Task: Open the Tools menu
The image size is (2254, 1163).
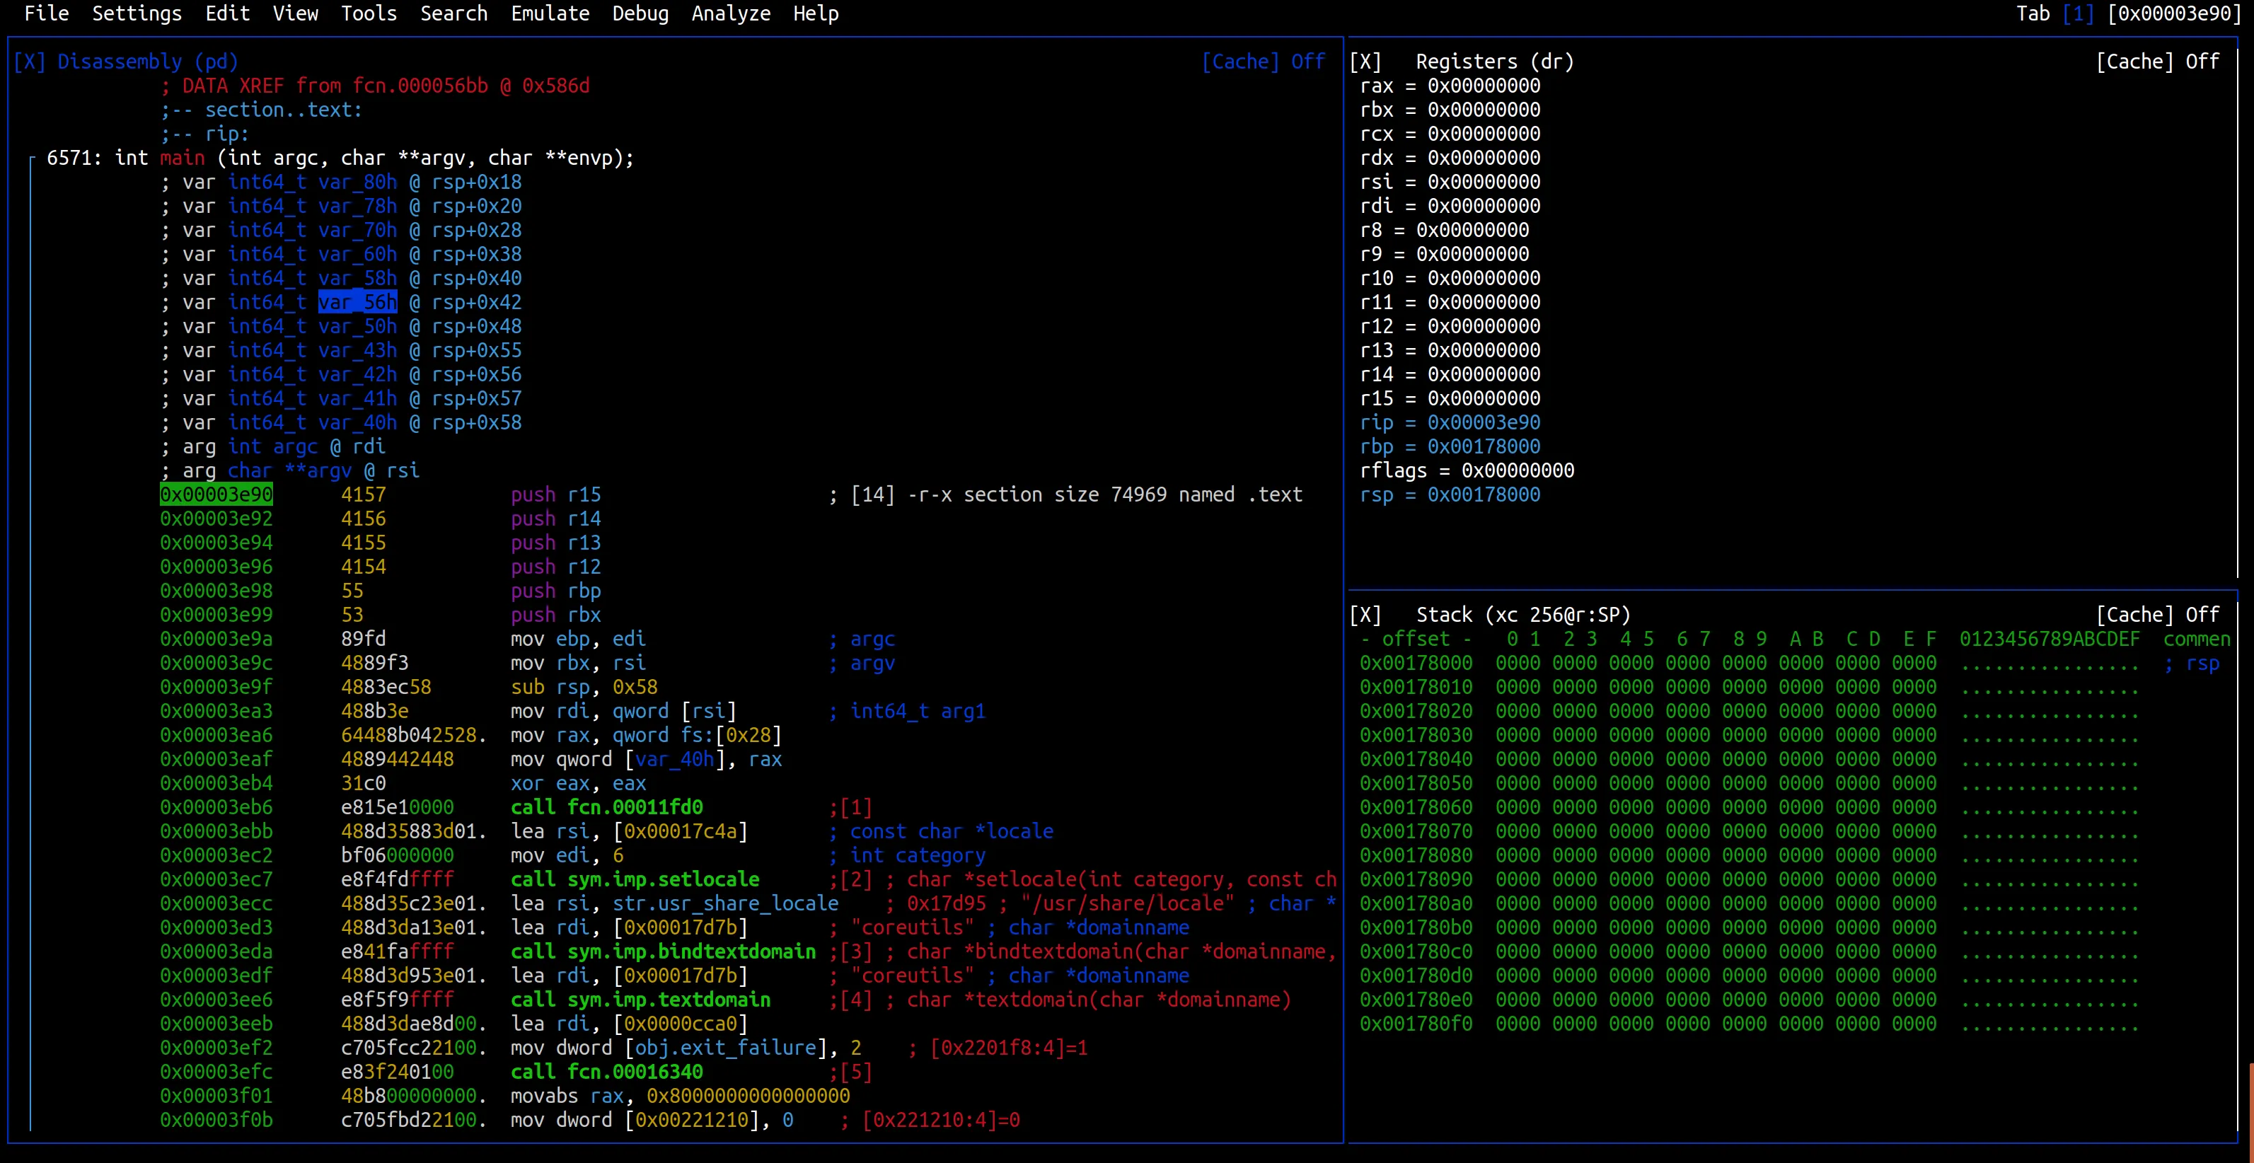Action: coord(369,13)
